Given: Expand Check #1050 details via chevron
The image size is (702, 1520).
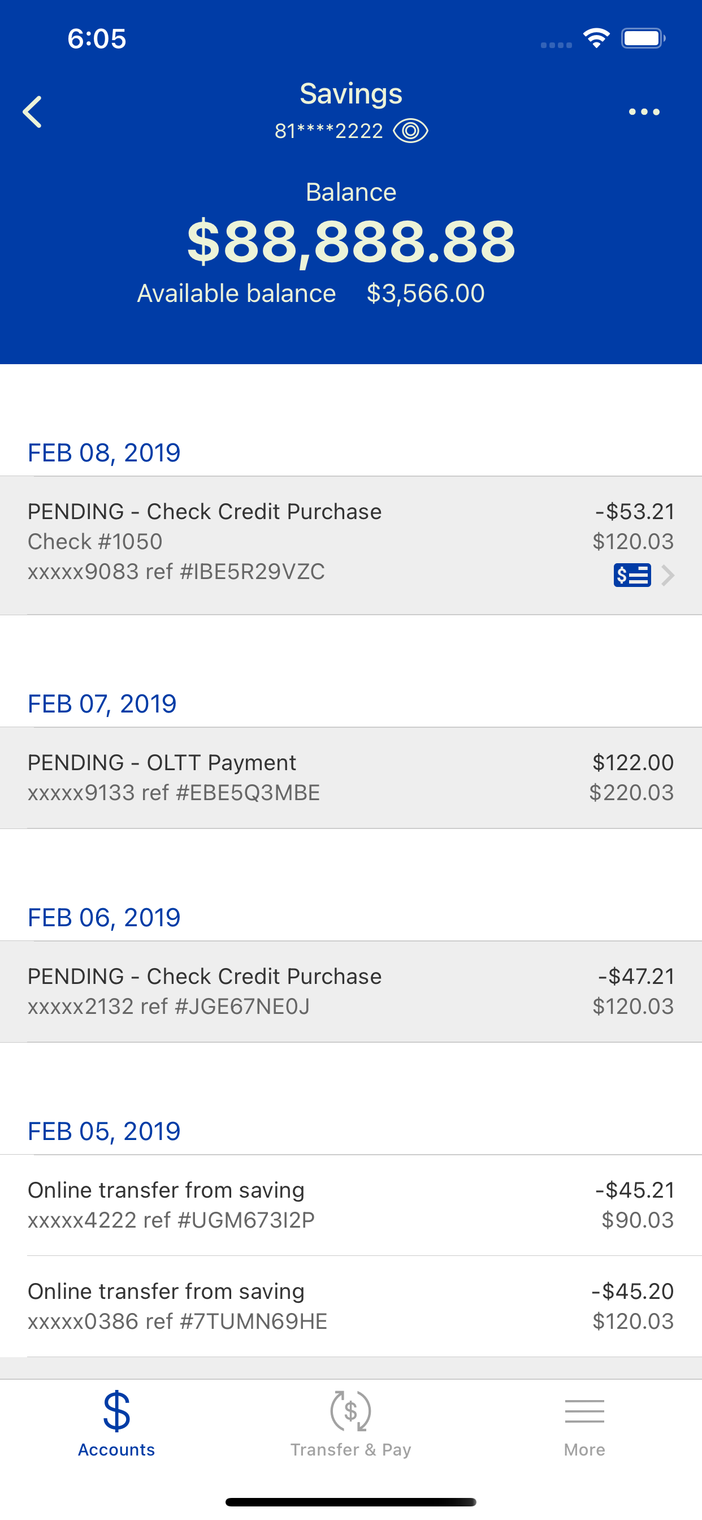Looking at the screenshot, I should (x=667, y=575).
